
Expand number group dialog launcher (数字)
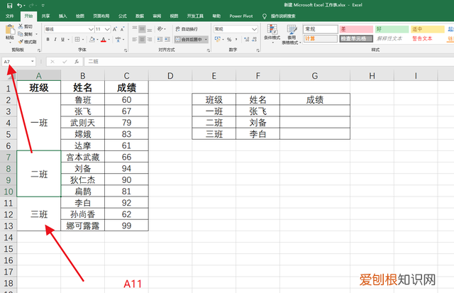(258, 50)
